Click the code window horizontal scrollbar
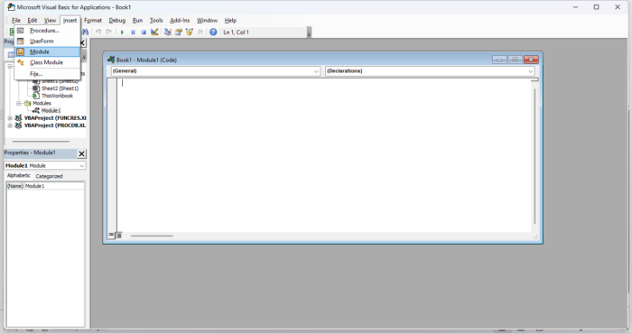Screen dimensions: 632x334 tap(152, 236)
